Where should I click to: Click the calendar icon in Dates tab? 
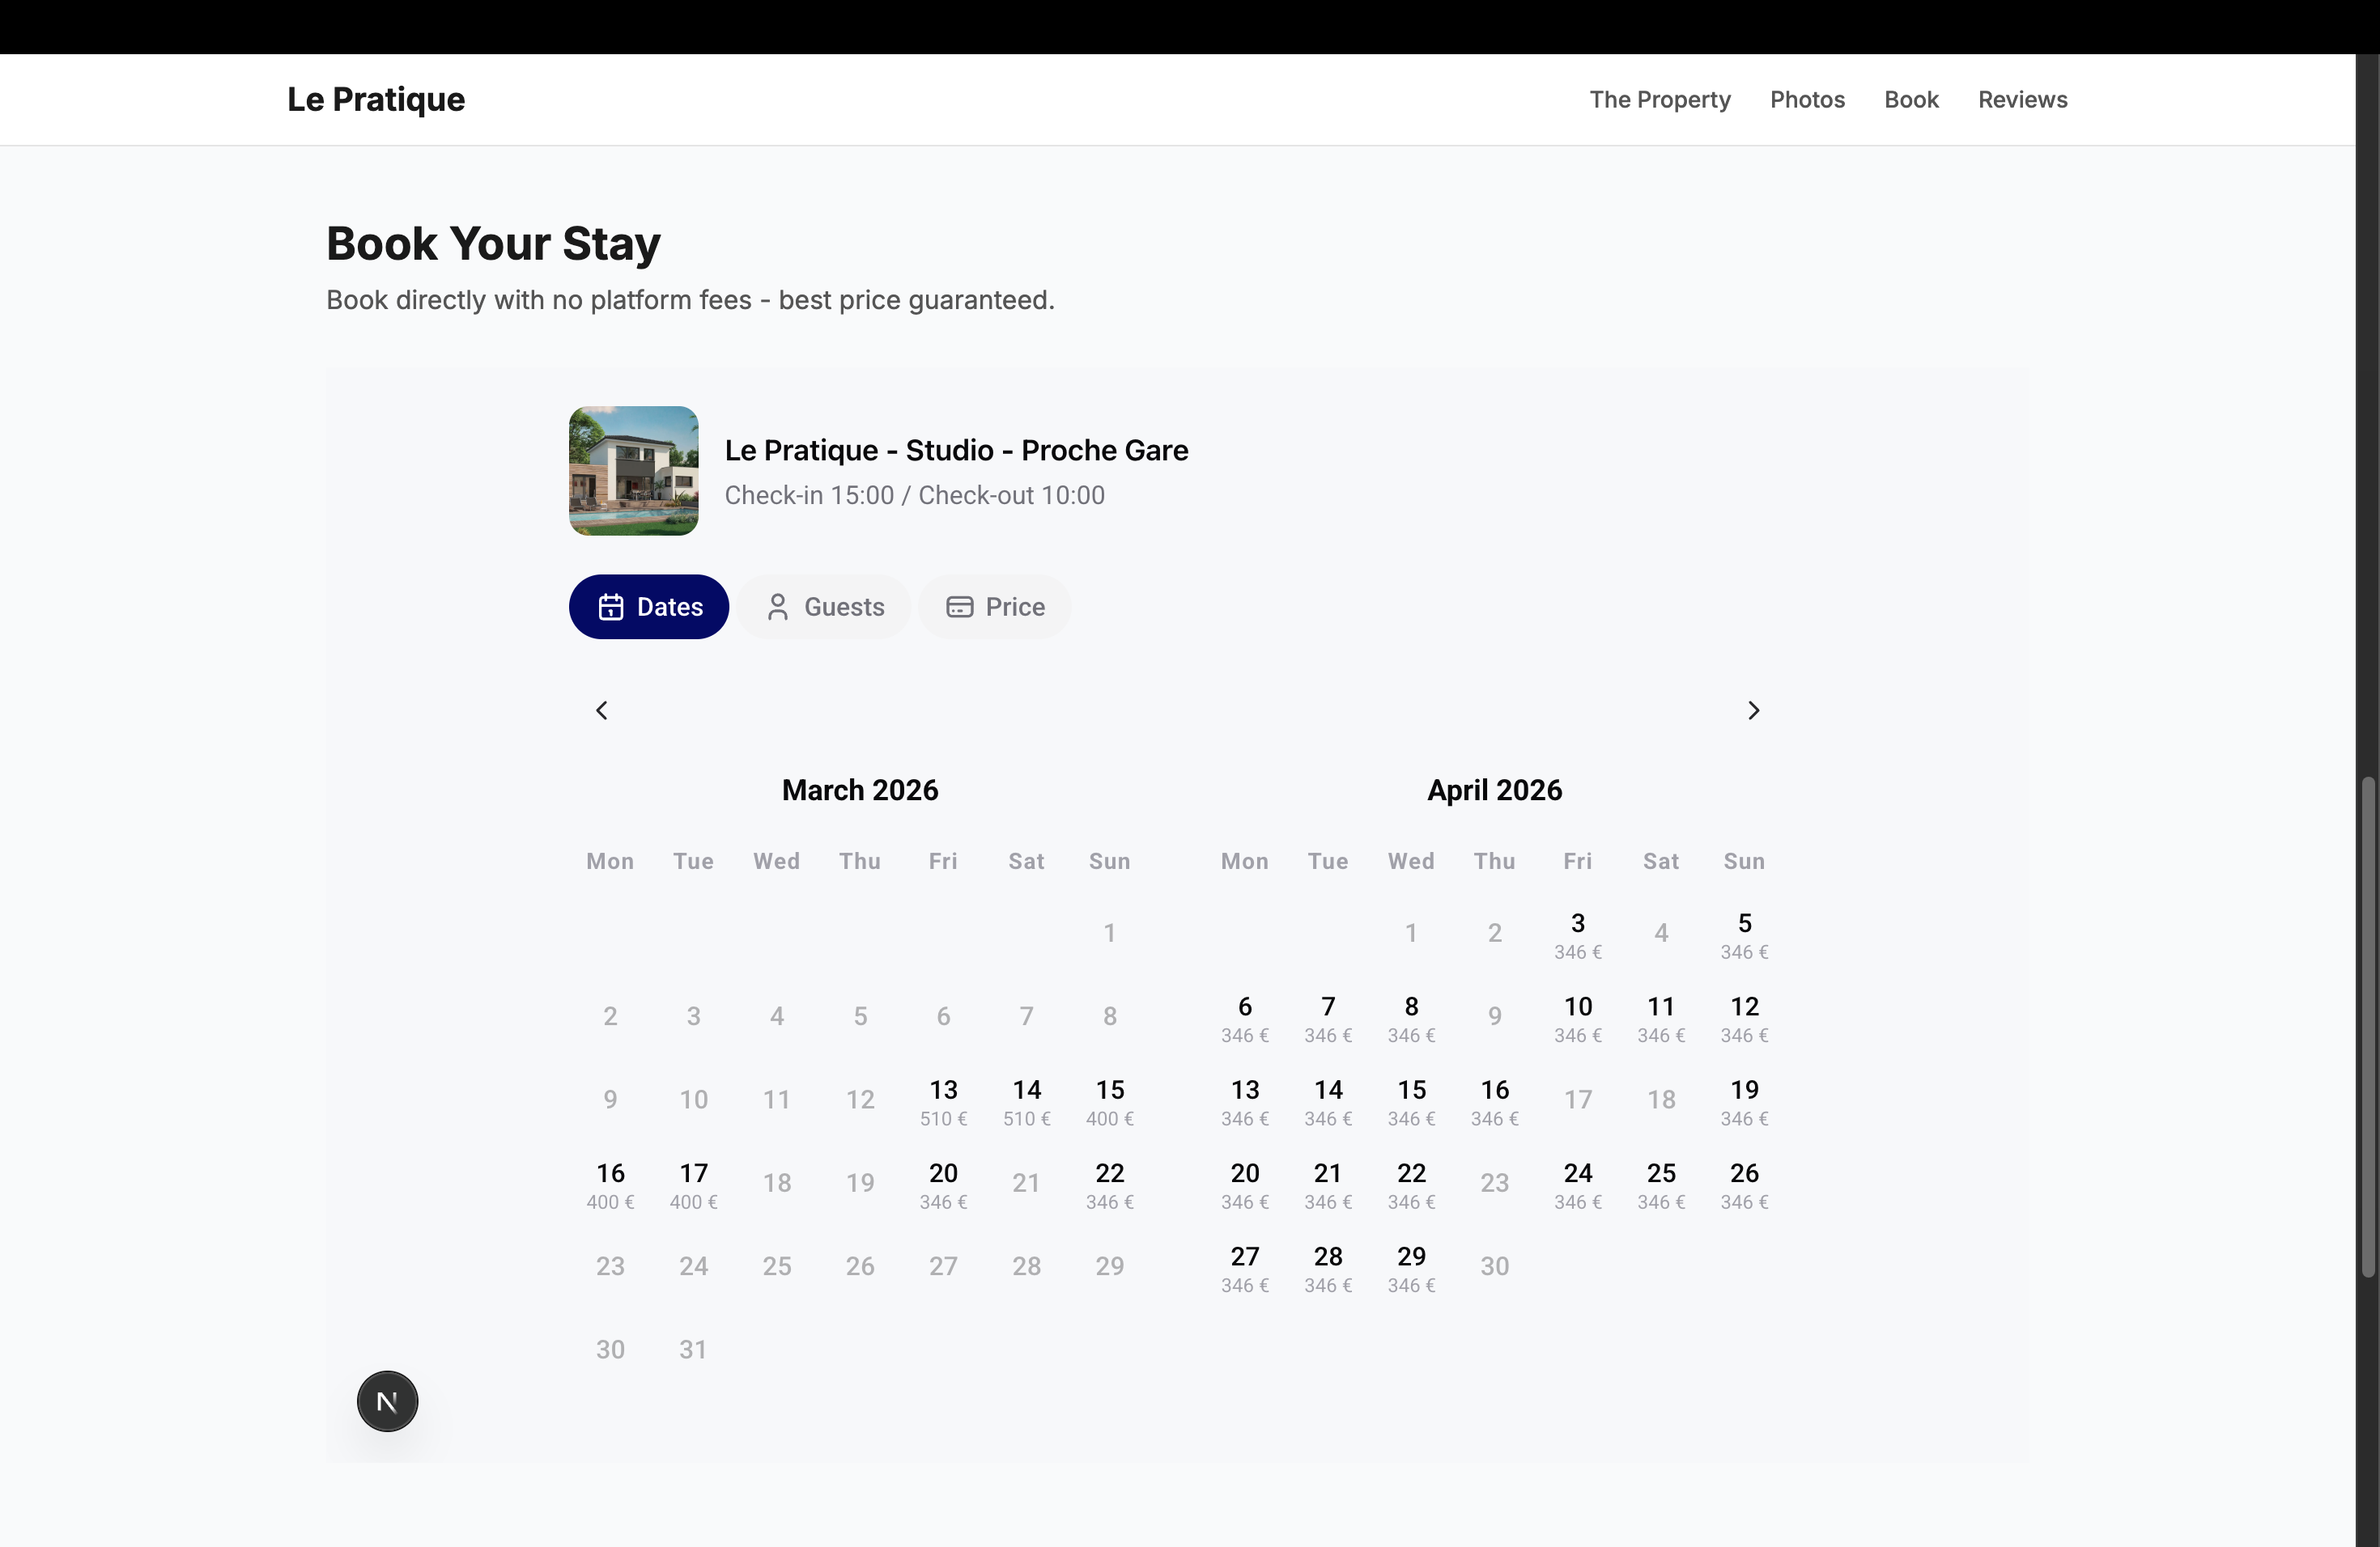[x=611, y=607]
